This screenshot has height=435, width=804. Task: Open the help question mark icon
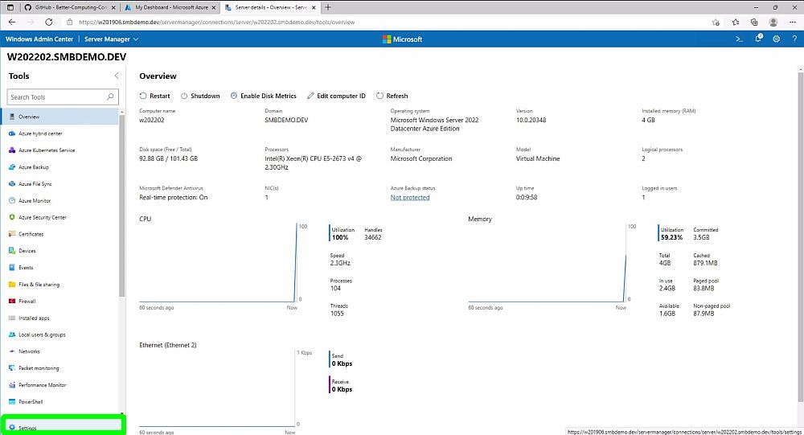point(794,39)
